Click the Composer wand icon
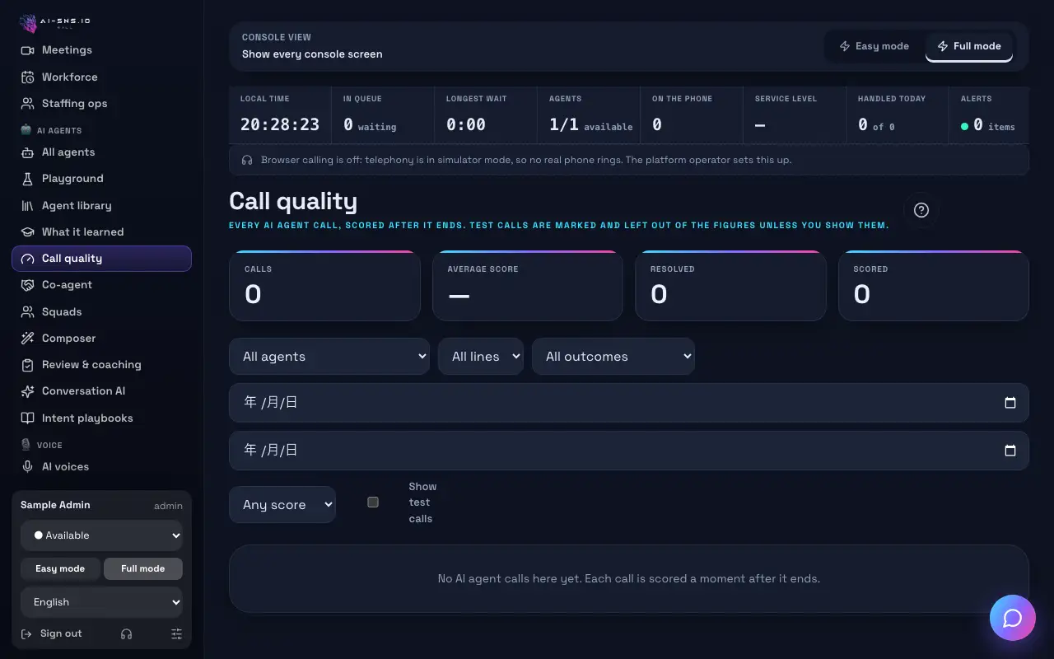 27,339
